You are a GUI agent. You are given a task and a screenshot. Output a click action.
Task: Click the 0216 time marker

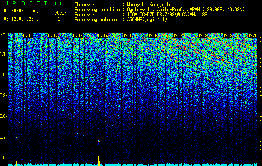point(152,36)
